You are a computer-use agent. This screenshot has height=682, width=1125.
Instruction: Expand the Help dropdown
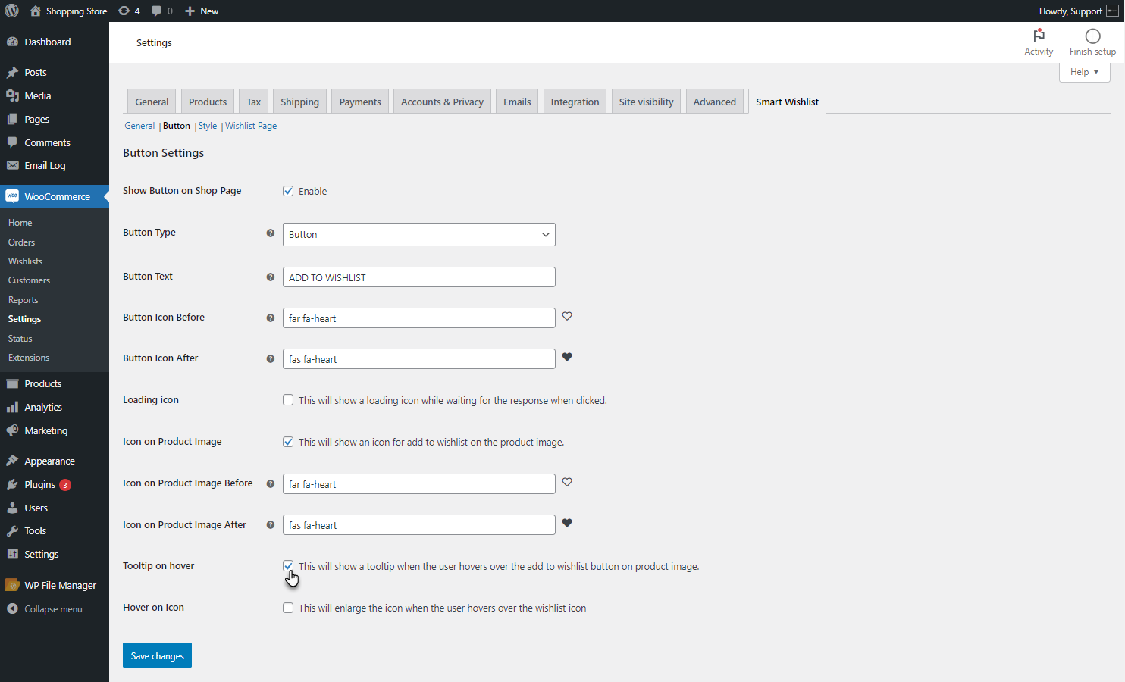(1085, 72)
